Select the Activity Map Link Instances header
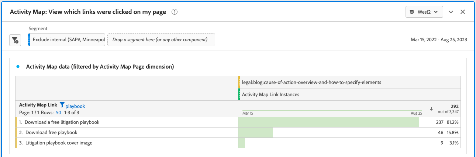 click(x=270, y=94)
